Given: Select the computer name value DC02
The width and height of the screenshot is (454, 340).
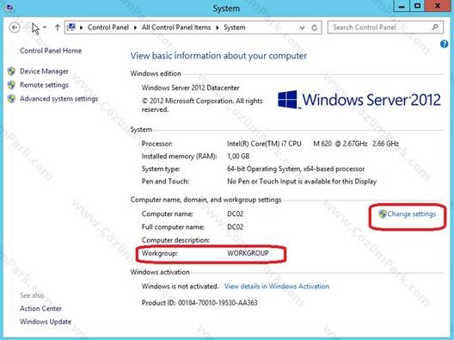Looking at the screenshot, I should [235, 214].
